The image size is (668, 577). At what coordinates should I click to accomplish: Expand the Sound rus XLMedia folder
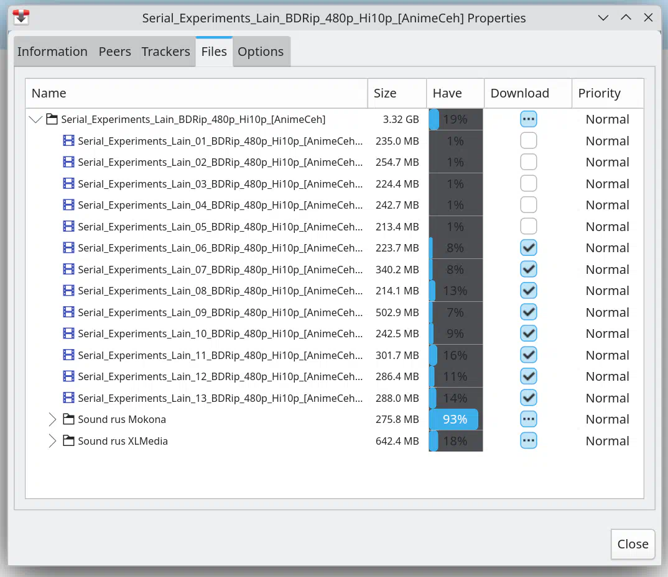point(52,441)
